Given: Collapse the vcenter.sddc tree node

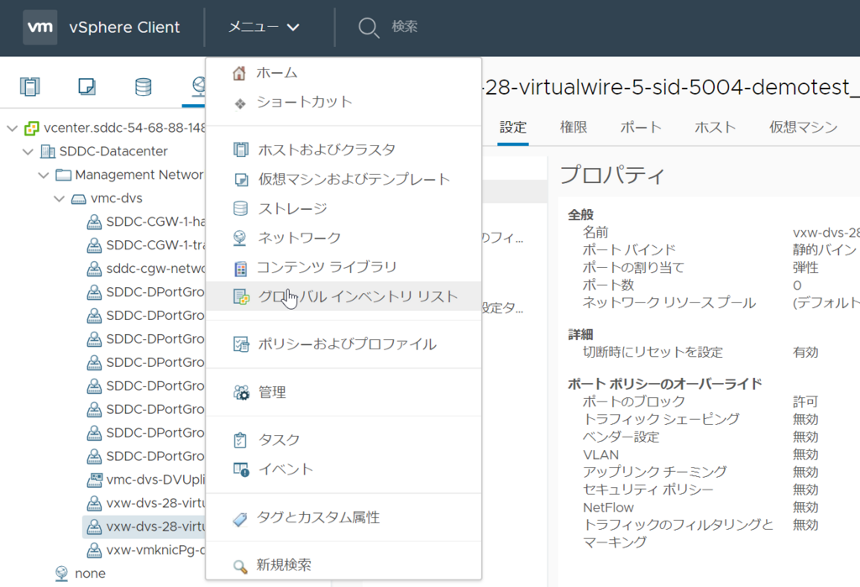Looking at the screenshot, I should pos(11,128).
